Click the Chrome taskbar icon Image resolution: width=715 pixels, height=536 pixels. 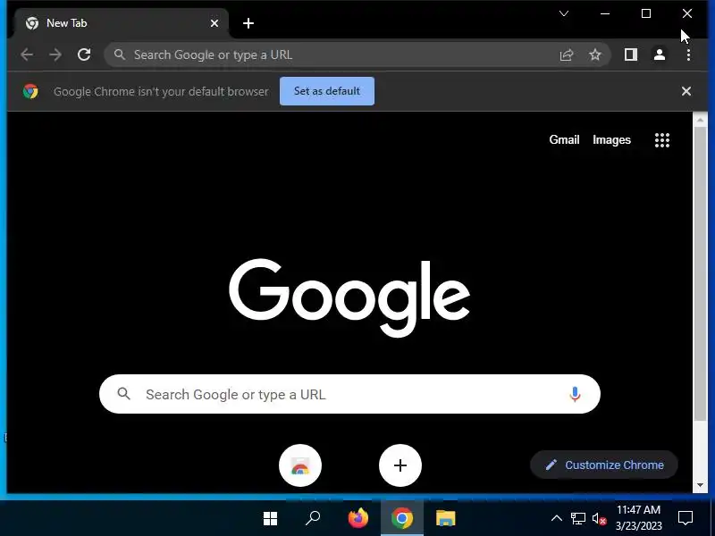[x=401, y=518]
